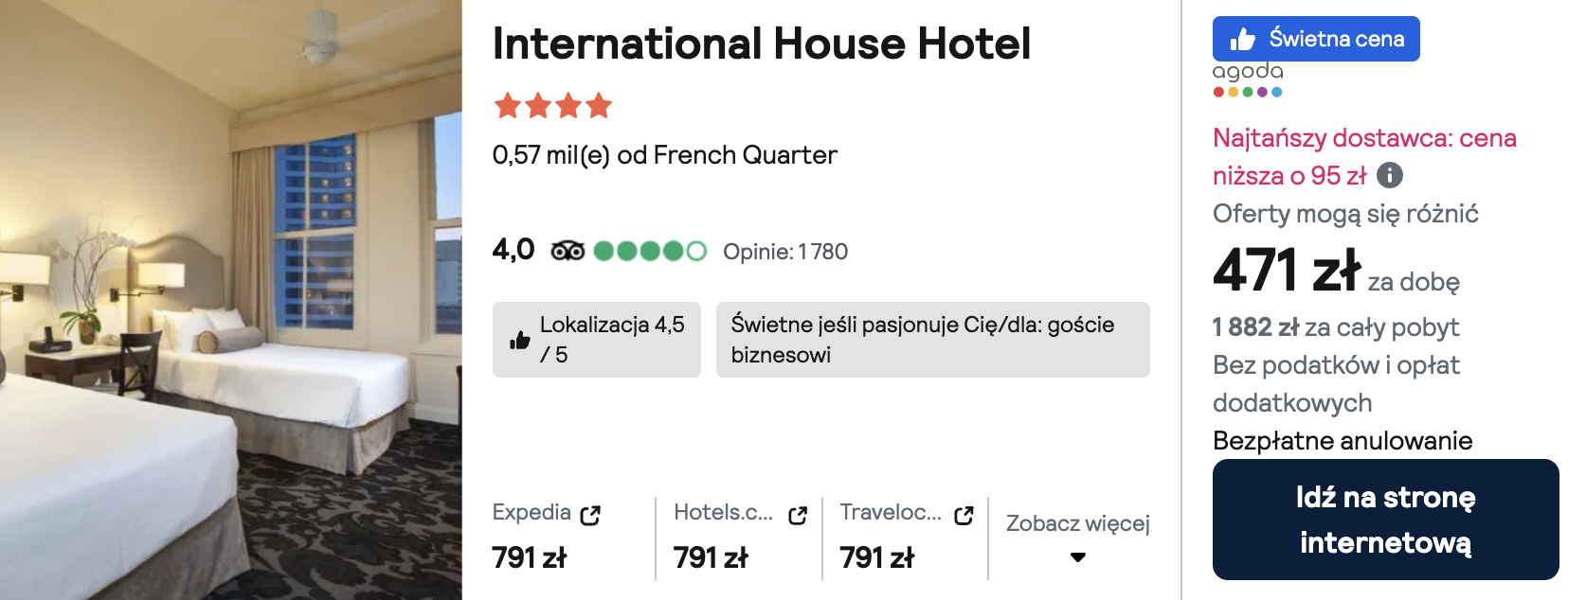Open the Opinie: 1 780 reviews

785,252
